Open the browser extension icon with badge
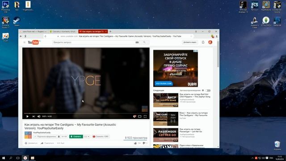This screenshot has height=161, width=286. 213,36
